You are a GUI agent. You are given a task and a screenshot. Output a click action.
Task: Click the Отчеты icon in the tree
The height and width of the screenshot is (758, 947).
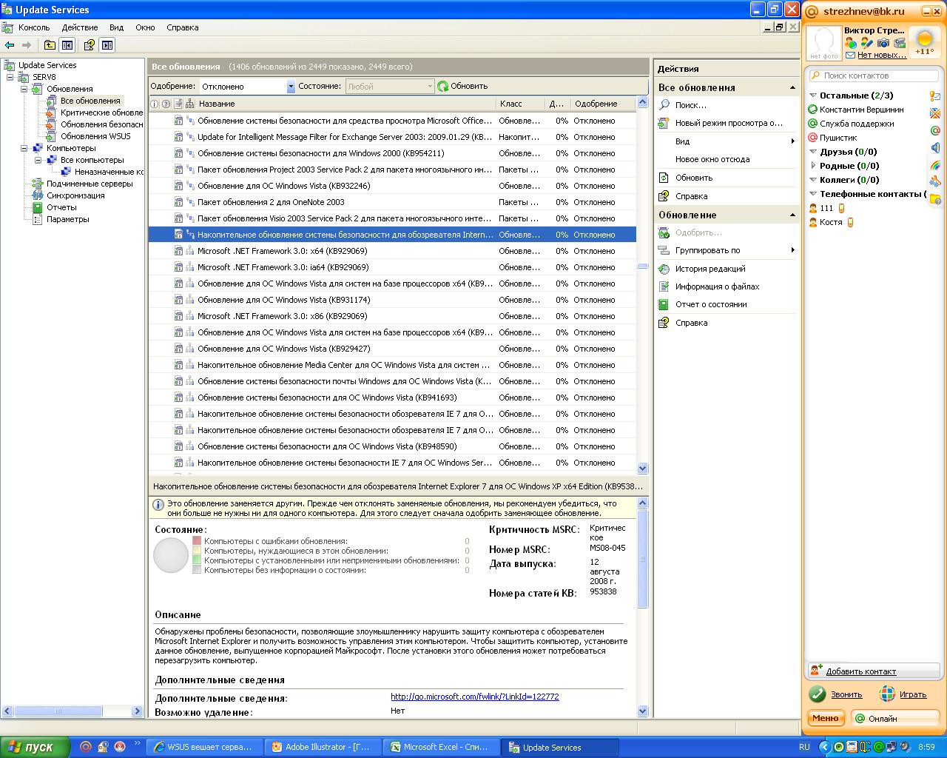tap(38, 207)
